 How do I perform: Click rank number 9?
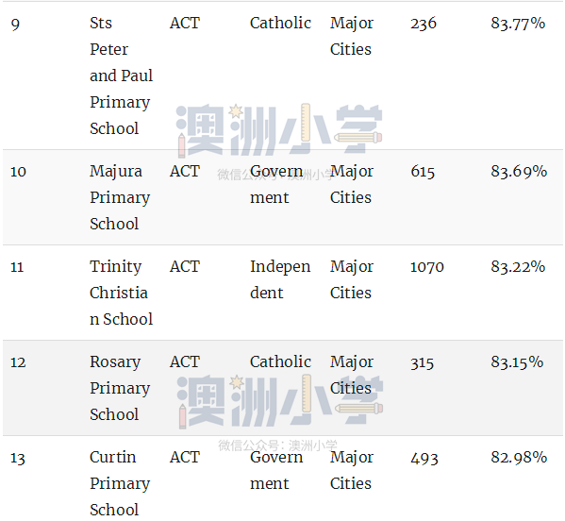pyautogui.click(x=15, y=25)
